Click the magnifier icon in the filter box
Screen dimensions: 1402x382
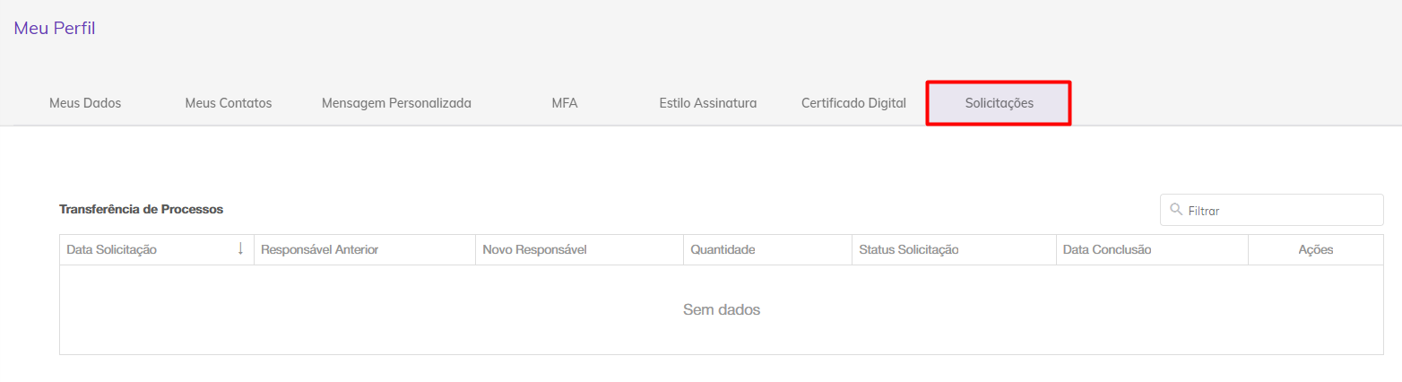[x=1176, y=210]
